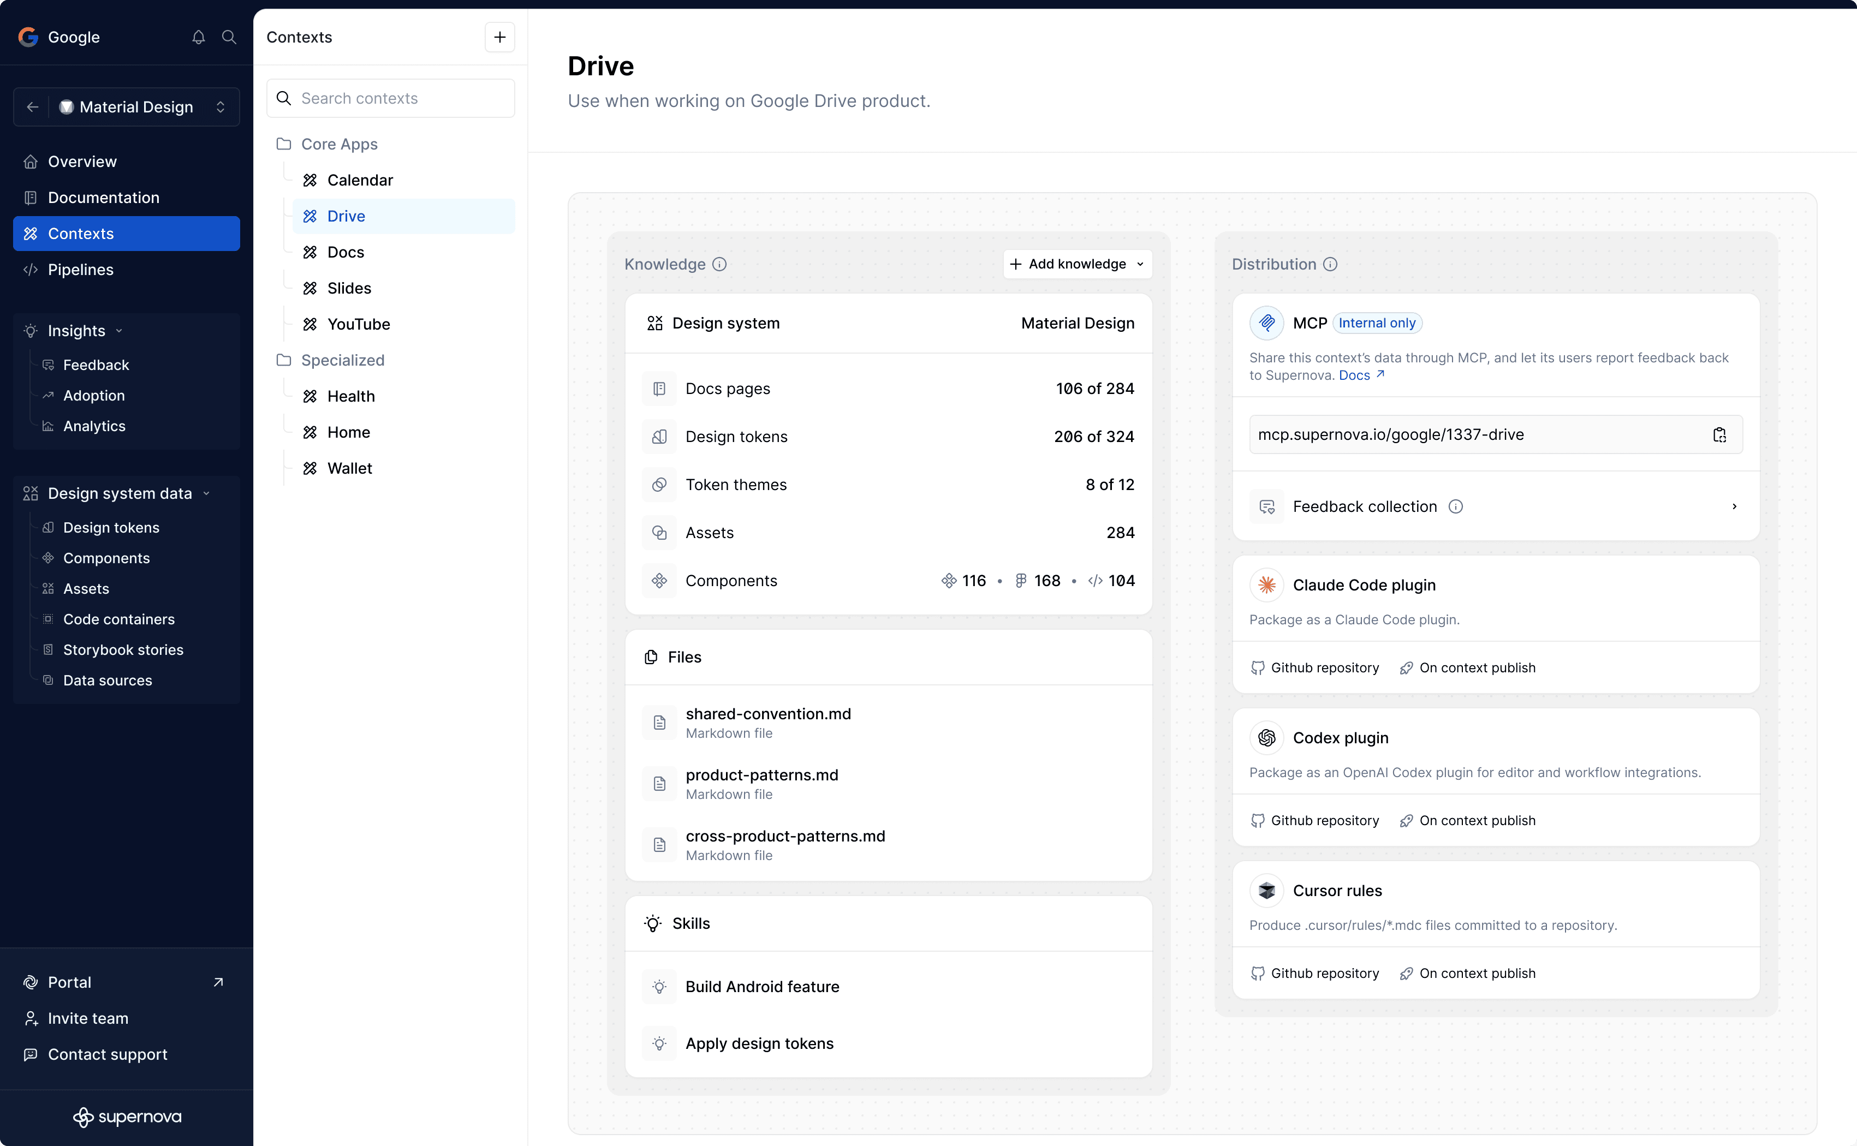
Task: Select the Drive context
Action: (403, 216)
